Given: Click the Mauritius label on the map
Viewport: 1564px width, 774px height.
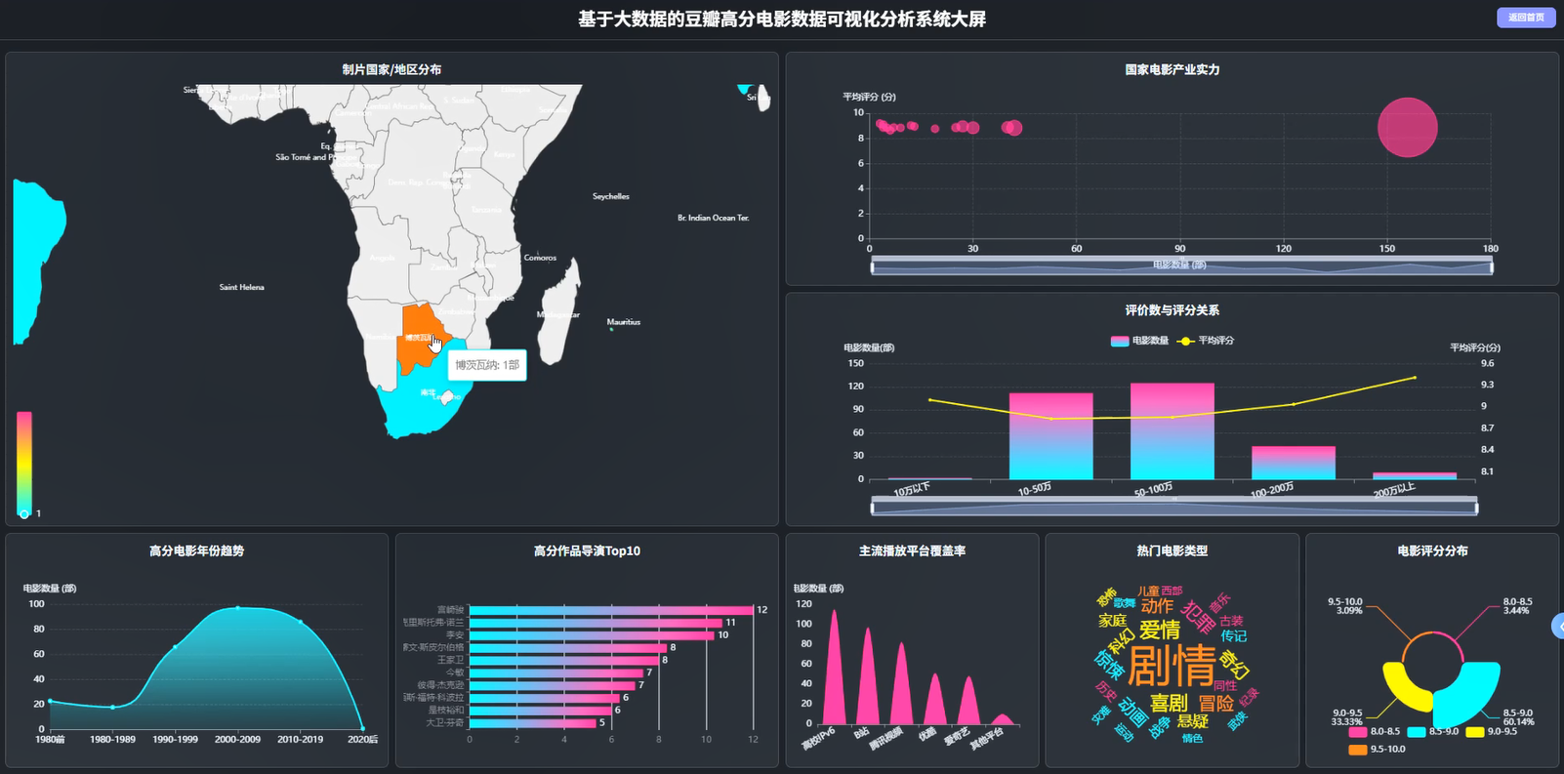Looking at the screenshot, I should point(624,321).
